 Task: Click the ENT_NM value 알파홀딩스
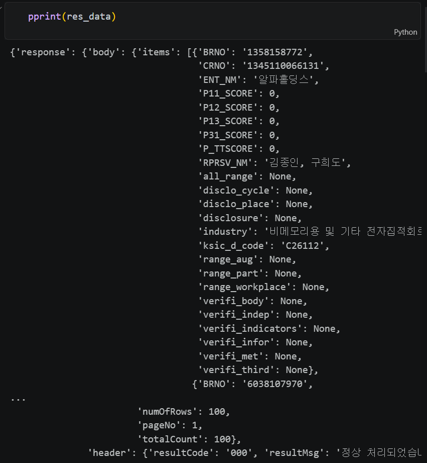(x=283, y=80)
